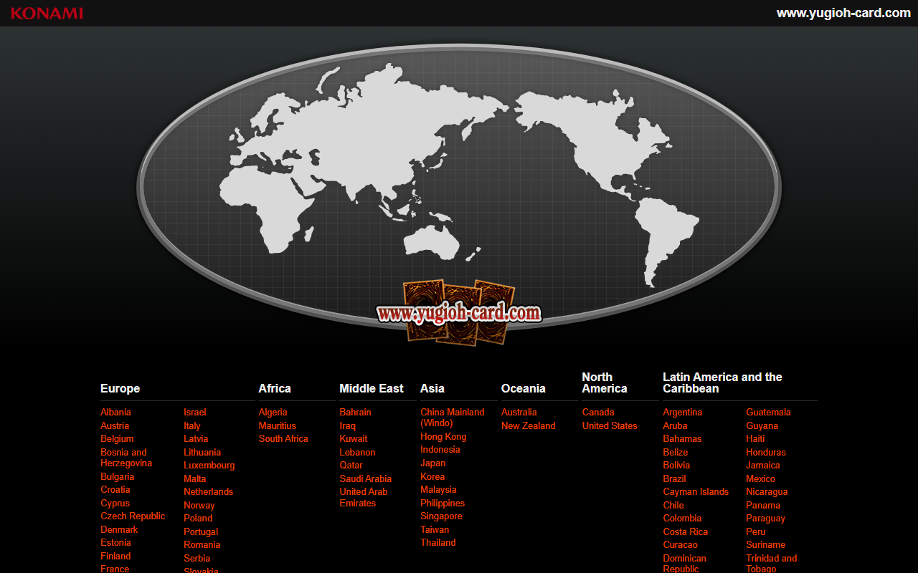The width and height of the screenshot is (918, 573).
Task: Select Algeria under Africa
Action: (273, 412)
